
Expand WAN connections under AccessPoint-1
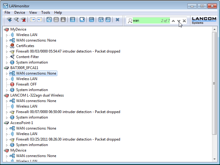(7, 129)
